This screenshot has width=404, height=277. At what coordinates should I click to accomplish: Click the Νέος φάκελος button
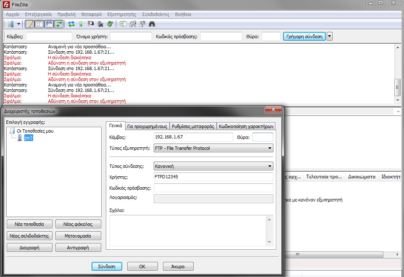coord(78,224)
